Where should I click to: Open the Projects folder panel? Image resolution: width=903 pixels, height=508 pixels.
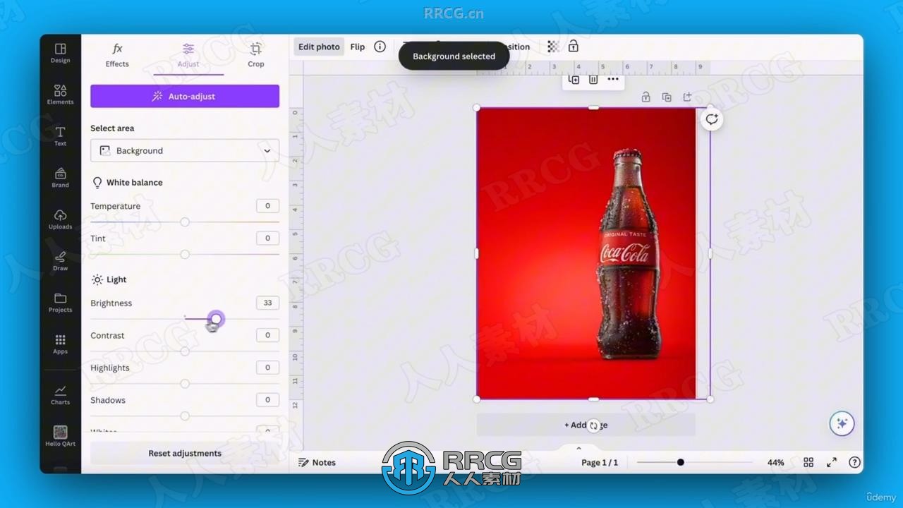point(60,303)
